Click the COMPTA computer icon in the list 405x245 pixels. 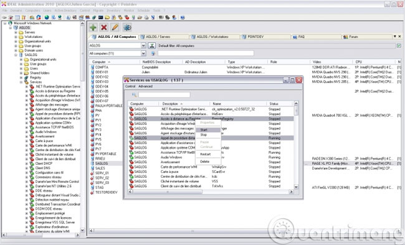pyautogui.click(x=92, y=67)
